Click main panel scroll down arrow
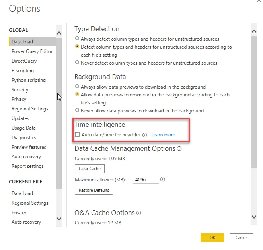The width and height of the screenshot is (263, 250). pos(254,217)
